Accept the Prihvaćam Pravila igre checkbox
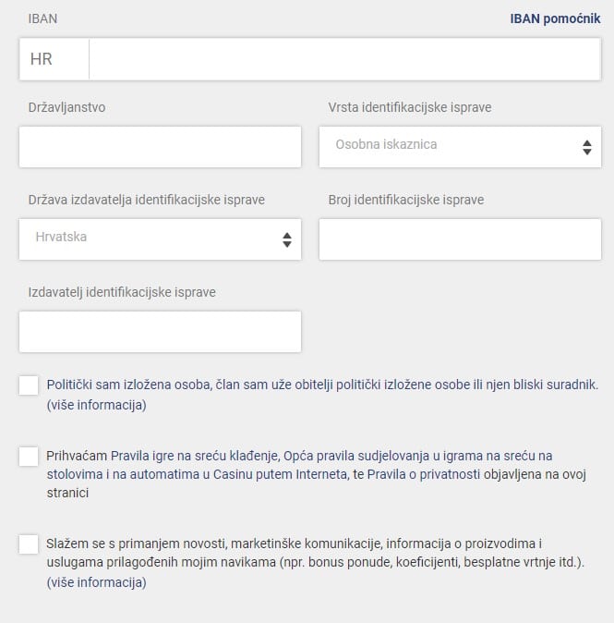 [x=29, y=456]
